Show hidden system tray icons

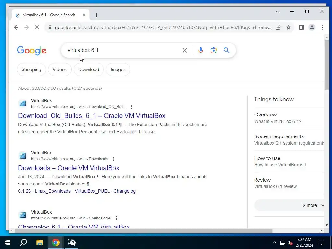(274, 243)
